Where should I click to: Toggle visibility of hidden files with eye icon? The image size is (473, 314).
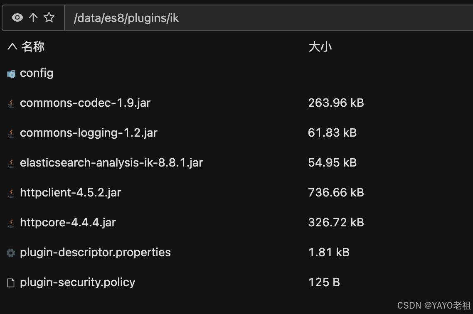click(17, 17)
